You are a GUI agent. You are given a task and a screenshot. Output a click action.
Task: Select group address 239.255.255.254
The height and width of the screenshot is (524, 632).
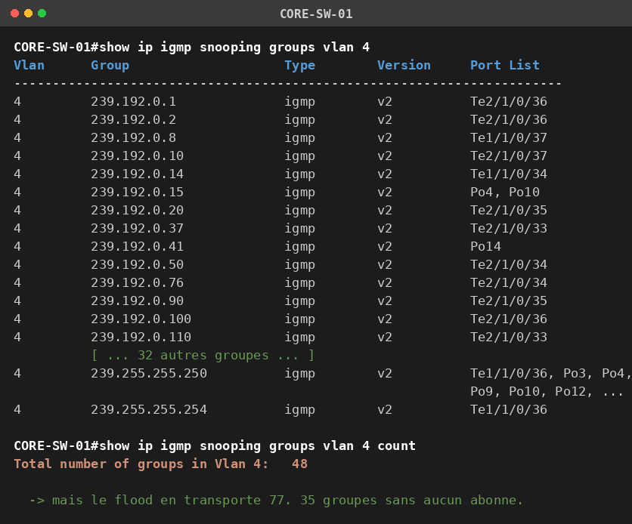149,409
